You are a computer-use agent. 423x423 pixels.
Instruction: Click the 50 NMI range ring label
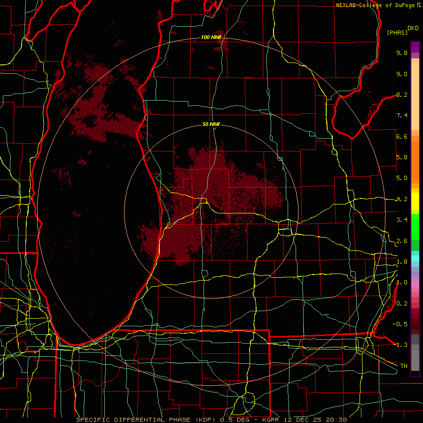pos(211,124)
